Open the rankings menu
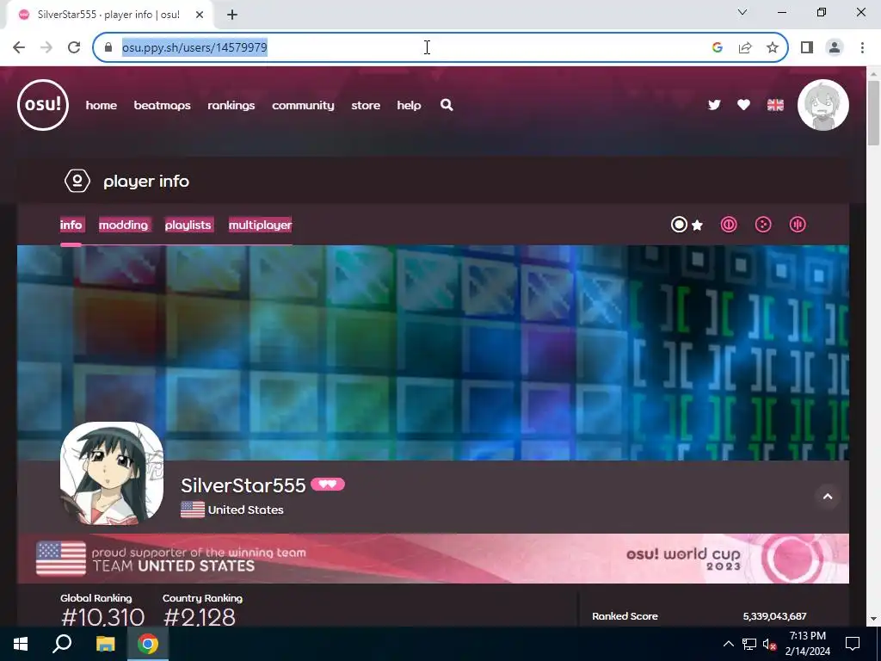This screenshot has height=661, width=881. pos(231,105)
